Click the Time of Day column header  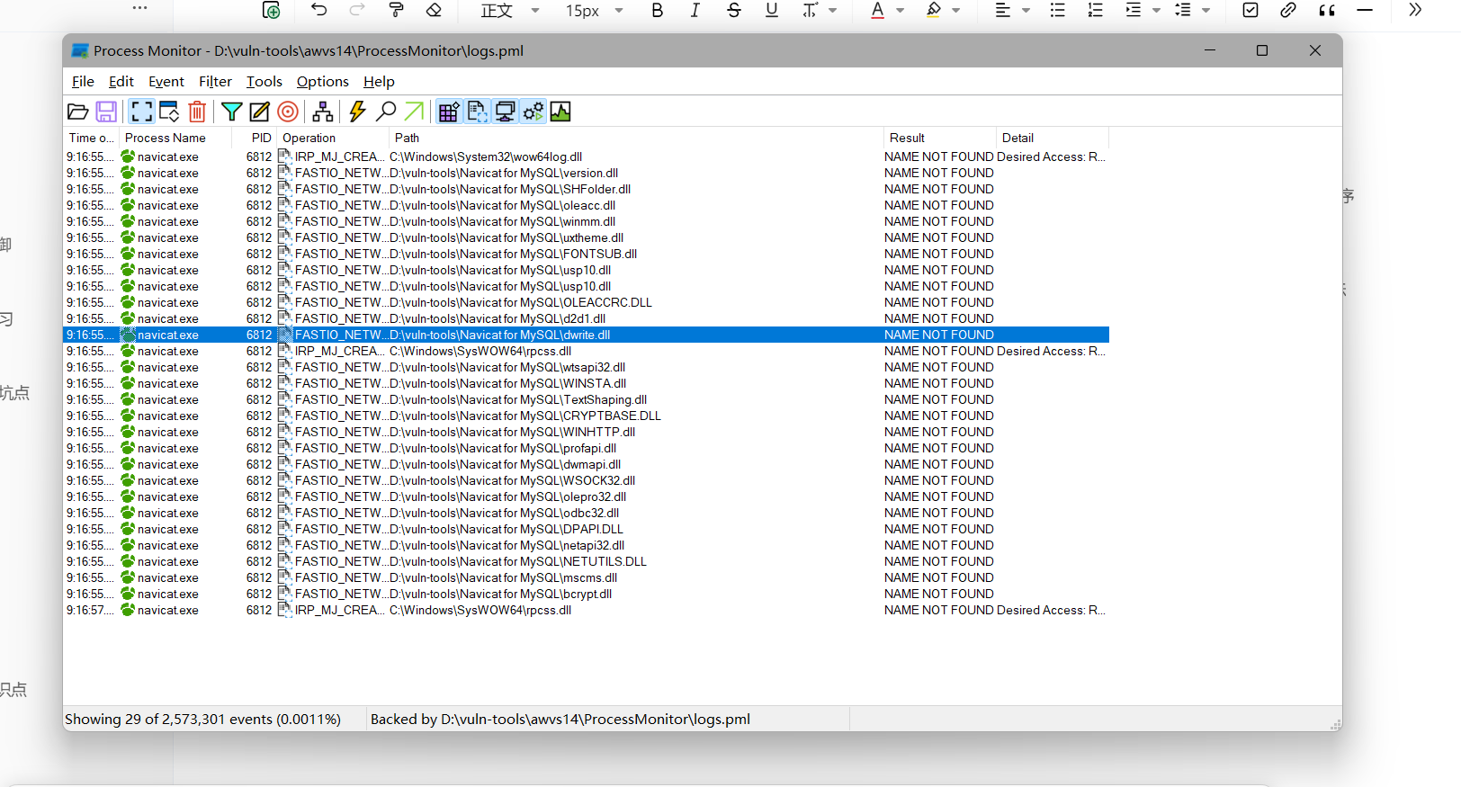91,138
